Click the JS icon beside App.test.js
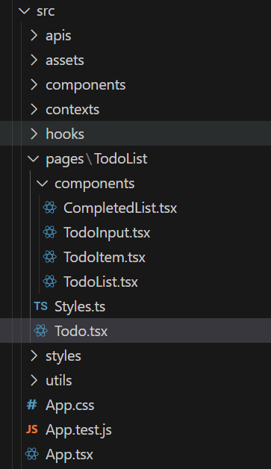The width and height of the screenshot is (271, 469). [x=31, y=429]
